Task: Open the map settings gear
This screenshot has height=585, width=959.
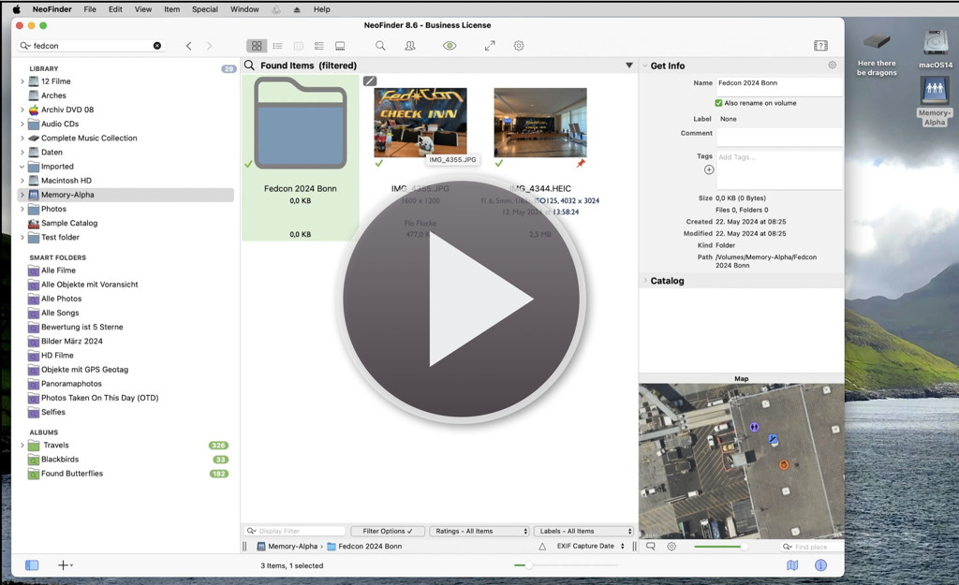Action: coord(671,547)
